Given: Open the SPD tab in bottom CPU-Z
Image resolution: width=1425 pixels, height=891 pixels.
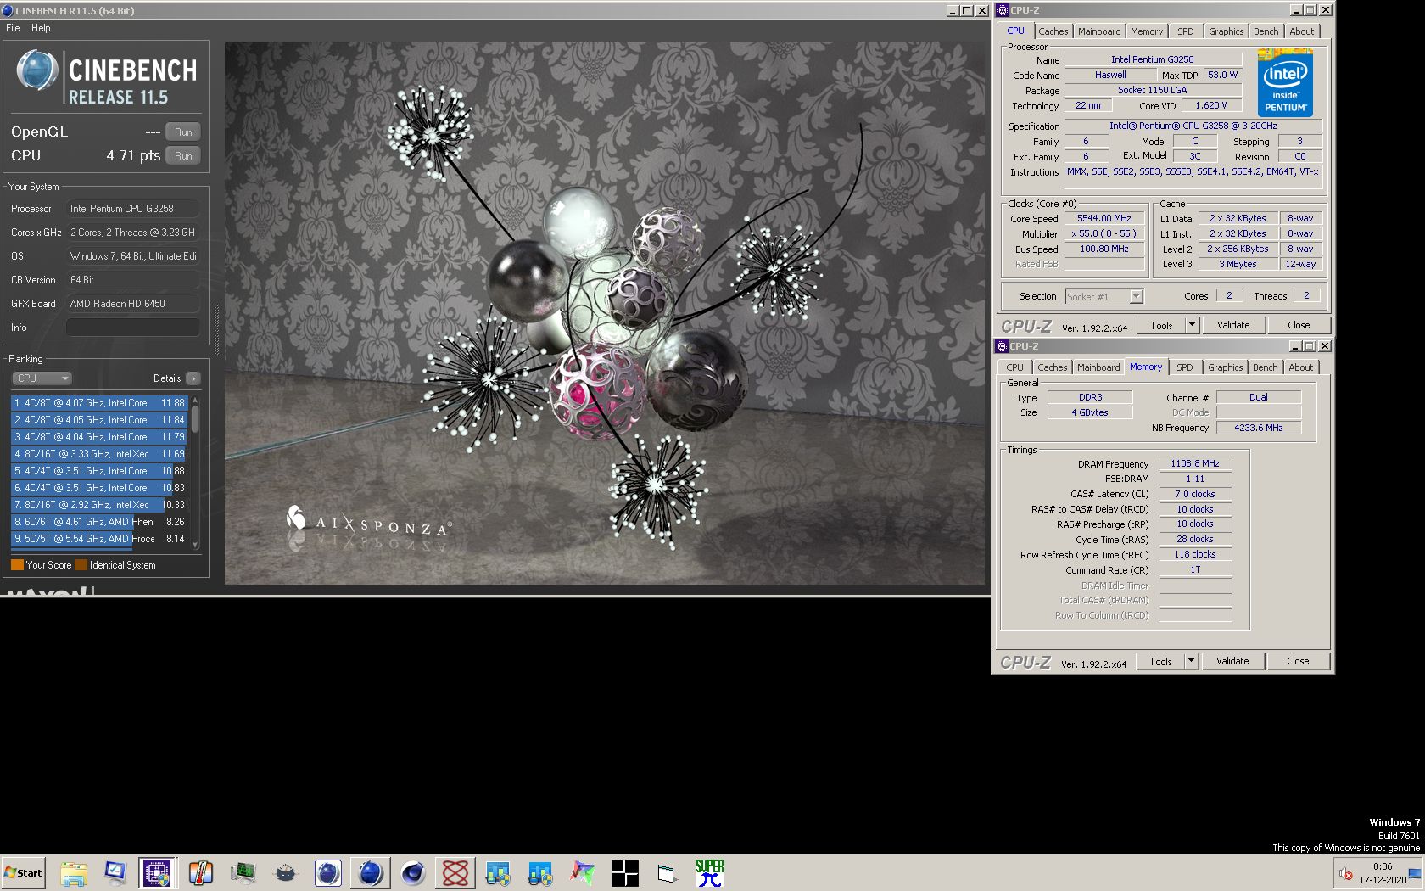Looking at the screenshot, I should tap(1185, 367).
